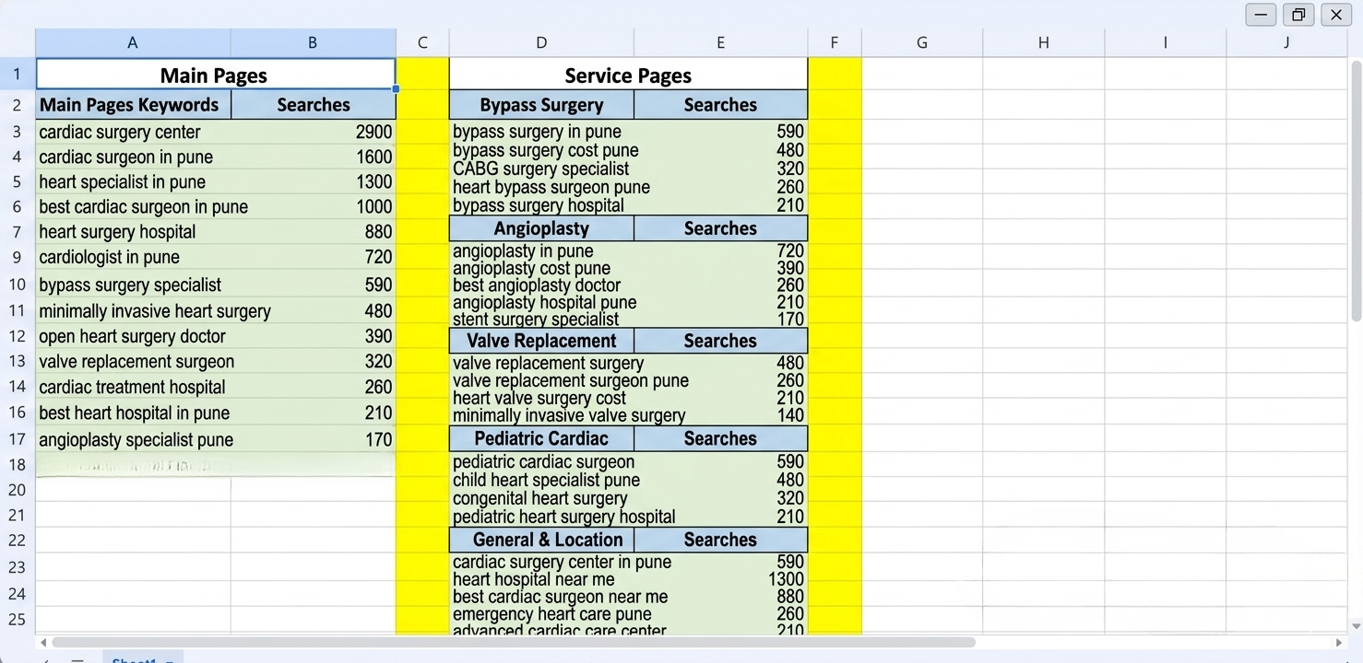This screenshot has height=663, width=1363.
Task: Click 'Searches' header beside Bypass Surgery
Action: click(720, 105)
